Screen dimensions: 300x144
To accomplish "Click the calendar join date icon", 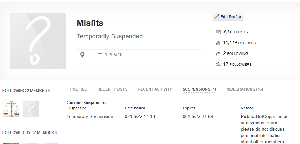I will point(100,55).
